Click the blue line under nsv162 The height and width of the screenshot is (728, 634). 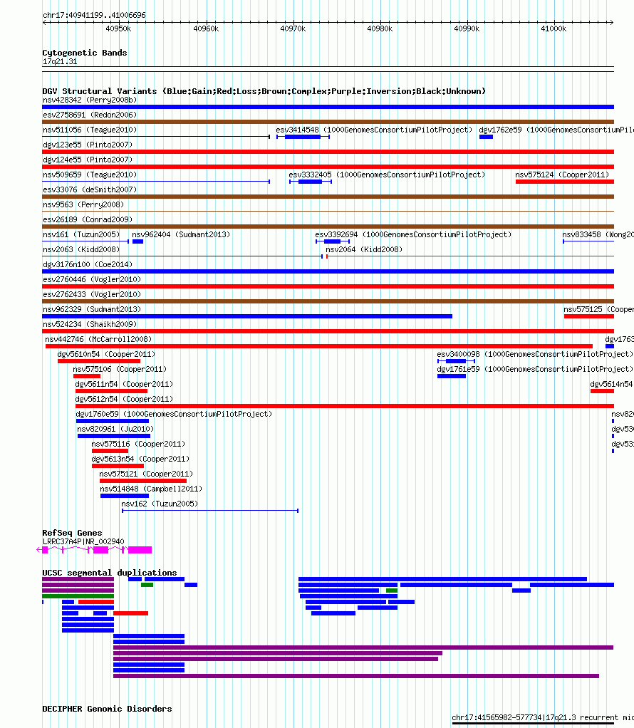210,511
